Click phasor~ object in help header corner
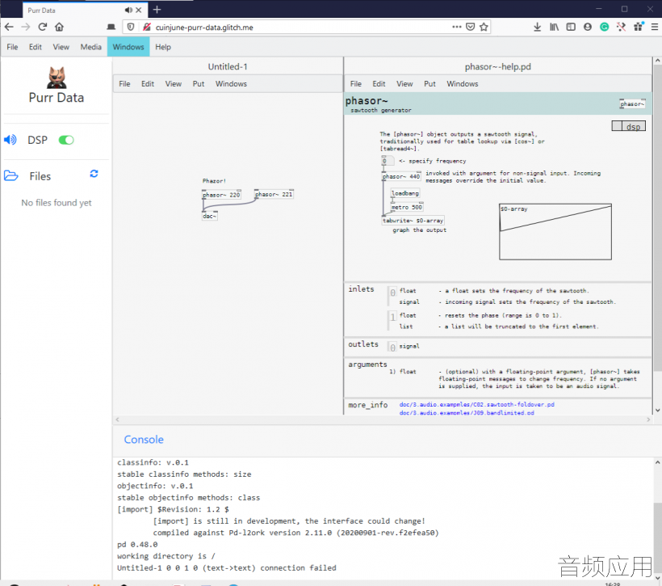 tap(632, 103)
